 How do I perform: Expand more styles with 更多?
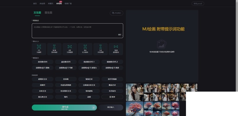pos(112,97)
